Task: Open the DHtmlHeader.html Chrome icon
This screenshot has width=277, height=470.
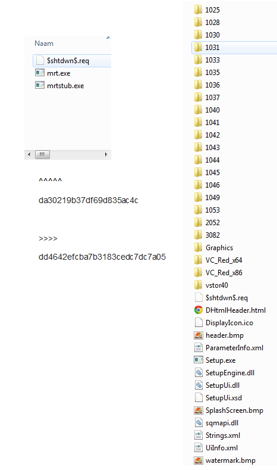Action: (199, 310)
